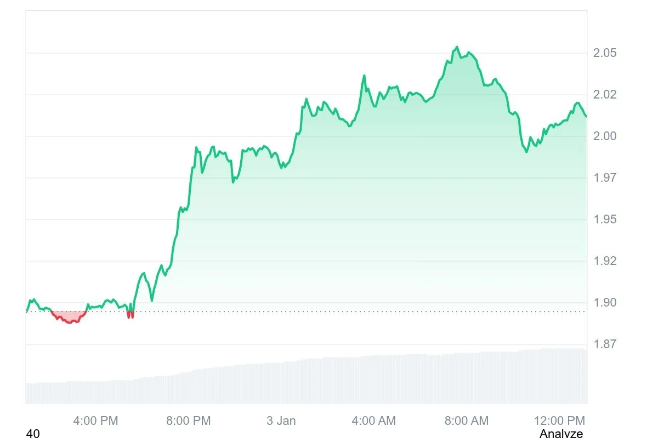Click the number 40 below the chart
Image resolution: width=658 pixels, height=438 pixels.
click(33, 434)
